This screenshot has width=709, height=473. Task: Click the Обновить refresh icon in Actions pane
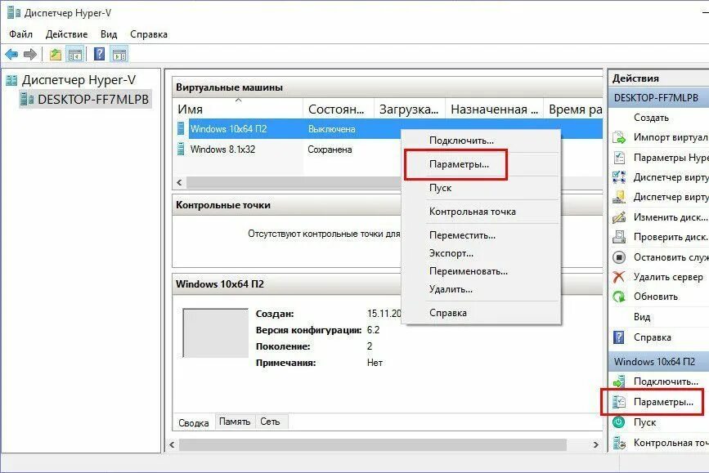619,296
